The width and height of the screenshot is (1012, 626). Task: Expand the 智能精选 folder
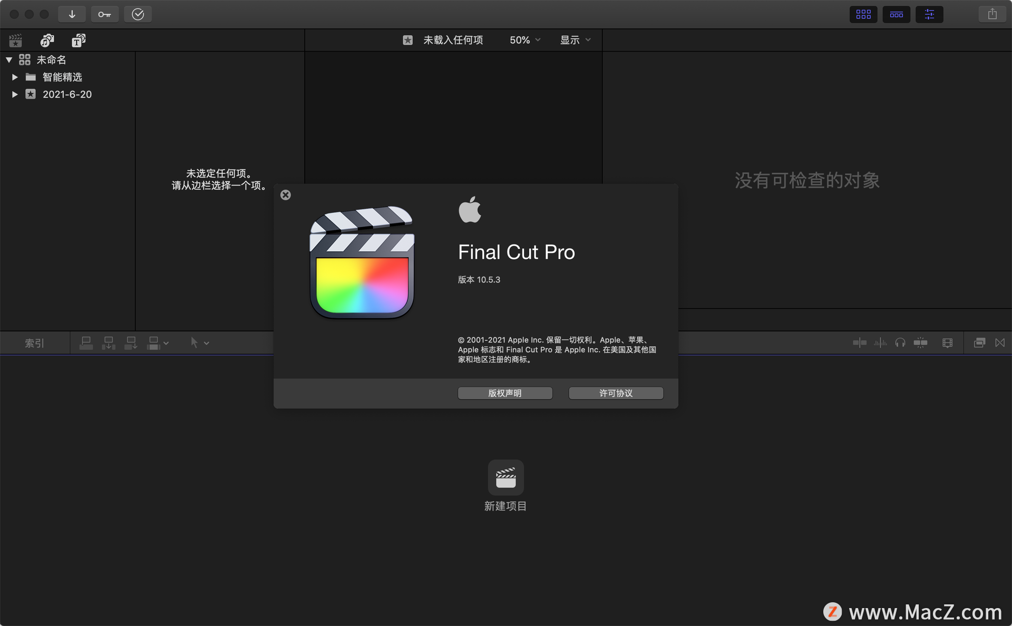pyautogui.click(x=15, y=77)
